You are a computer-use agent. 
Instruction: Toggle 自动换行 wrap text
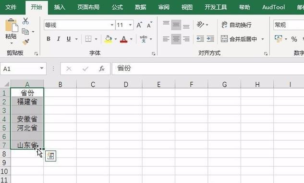pyautogui.click(x=237, y=25)
